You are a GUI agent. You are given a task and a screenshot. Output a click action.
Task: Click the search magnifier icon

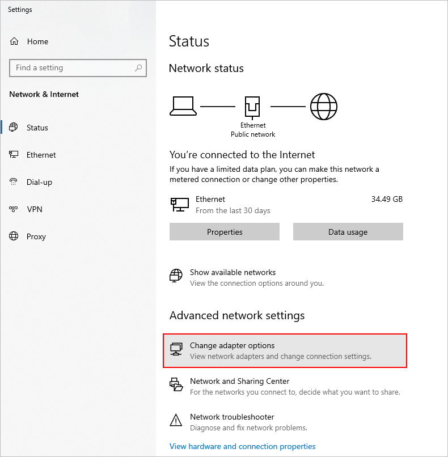coord(138,68)
